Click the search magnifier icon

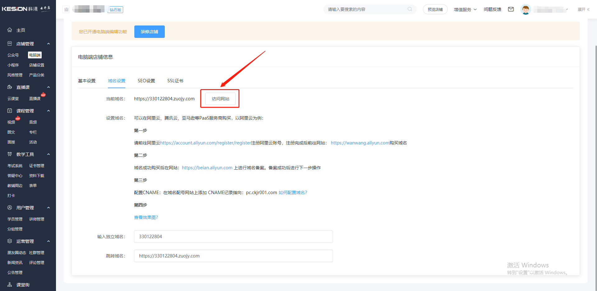click(x=410, y=9)
